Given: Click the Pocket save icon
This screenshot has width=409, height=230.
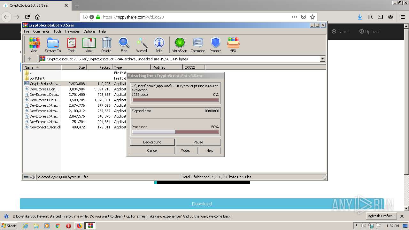Looking at the screenshot, I should 304,17.
